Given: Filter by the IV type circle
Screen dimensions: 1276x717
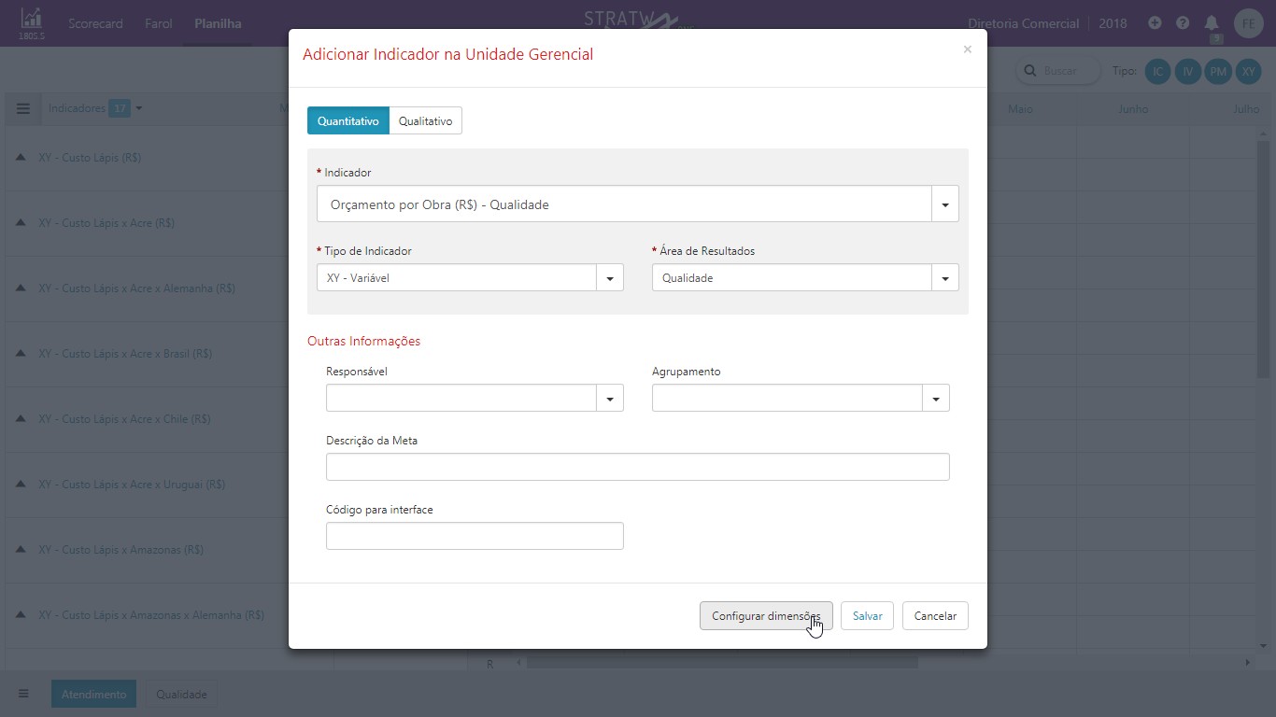Looking at the screenshot, I should click(1188, 71).
